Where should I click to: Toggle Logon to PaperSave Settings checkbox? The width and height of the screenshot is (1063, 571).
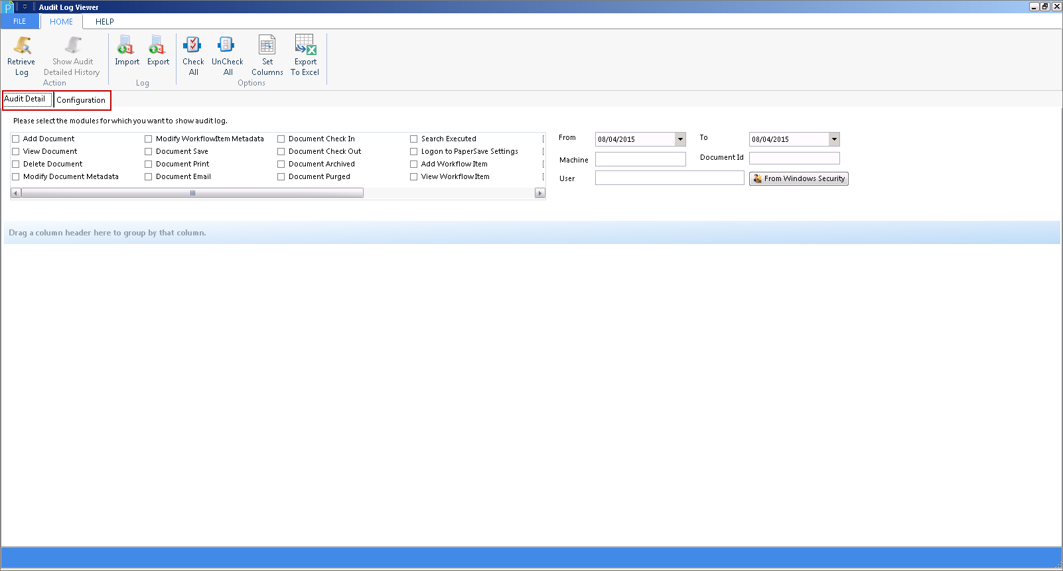tap(413, 152)
